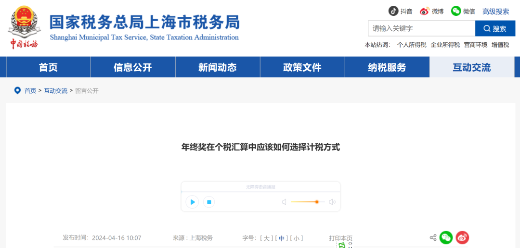Open 高级搜索 advanced search link

(495, 12)
